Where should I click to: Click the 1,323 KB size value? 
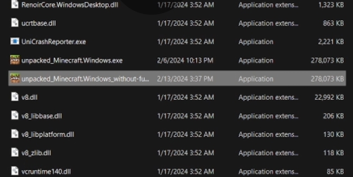331,5
